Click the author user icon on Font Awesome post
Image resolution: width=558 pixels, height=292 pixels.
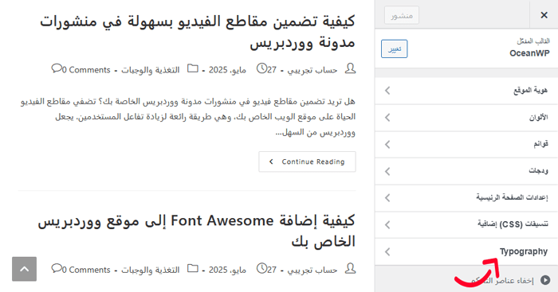(350, 269)
